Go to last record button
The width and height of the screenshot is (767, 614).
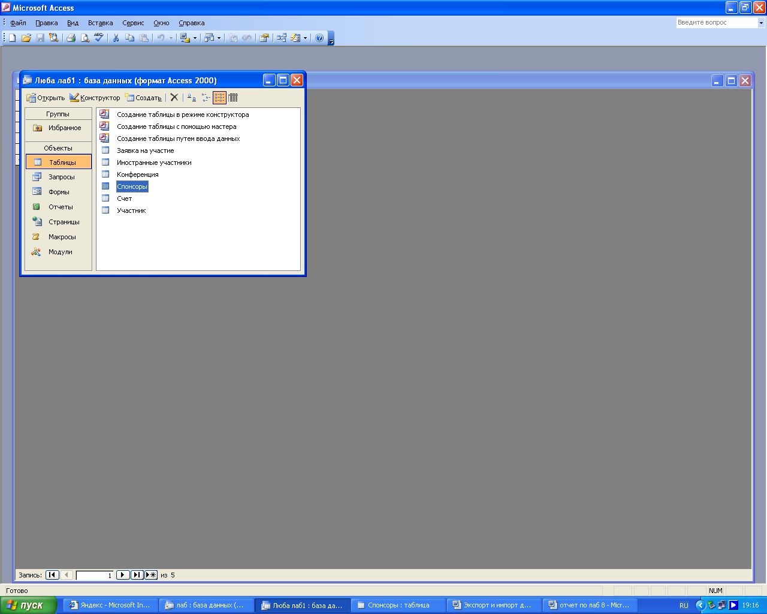coord(137,575)
